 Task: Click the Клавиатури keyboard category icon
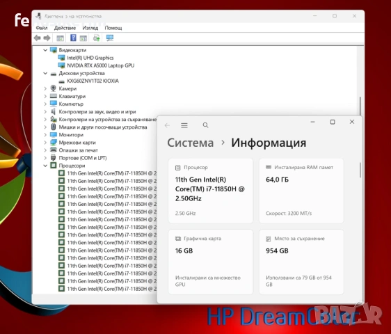(54, 96)
